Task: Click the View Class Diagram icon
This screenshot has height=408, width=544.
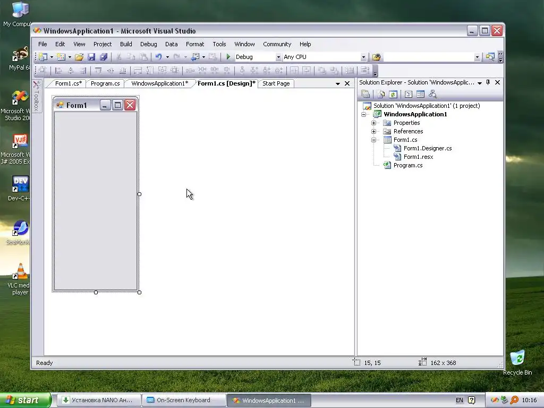Action: pyautogui.click(x=432, y=94)
